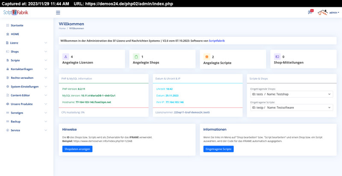Click the PHP-Version 8.2.11 text
Viewport: 342px width, 176px height.
[x=74, y=89]
